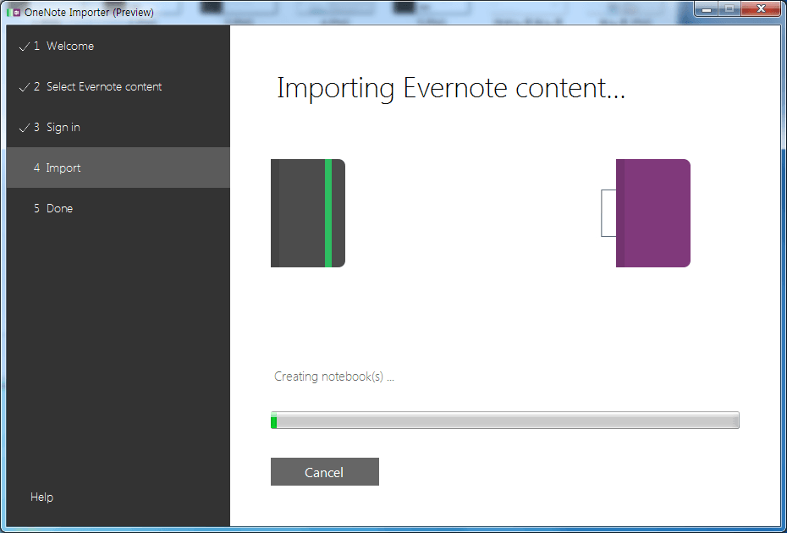
Task: Click the 'Importing Evernote content' heading
Action: [450, 89]
